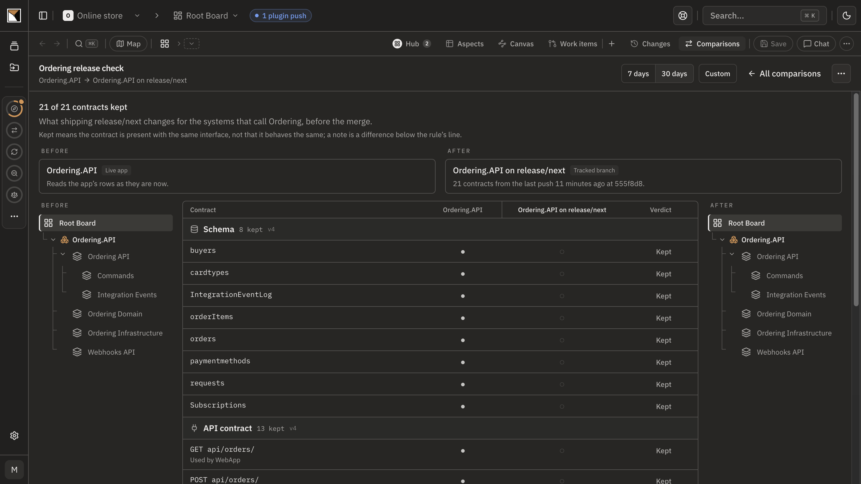Image resolution: width=861 pixels, height=484 pixels.
Task: Open more options next to Chat
Action: [x=846, y=44]
